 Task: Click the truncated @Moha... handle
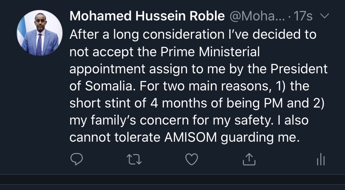click(x=257, y=16)
